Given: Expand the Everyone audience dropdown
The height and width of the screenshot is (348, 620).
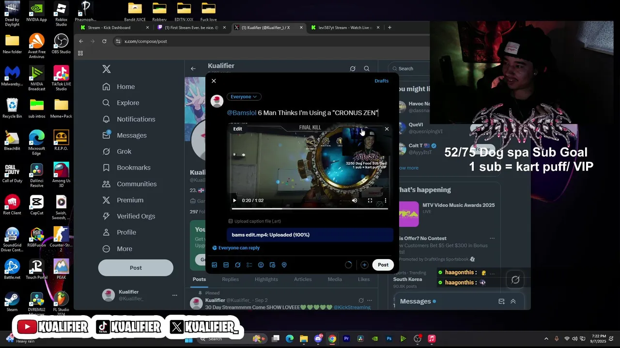Looking at the screenshot, I should coord(244,97).
